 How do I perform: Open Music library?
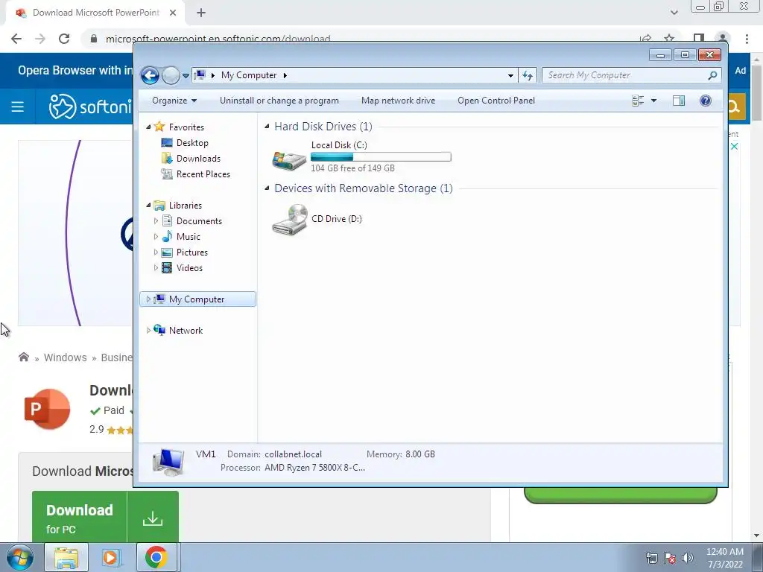188,237
